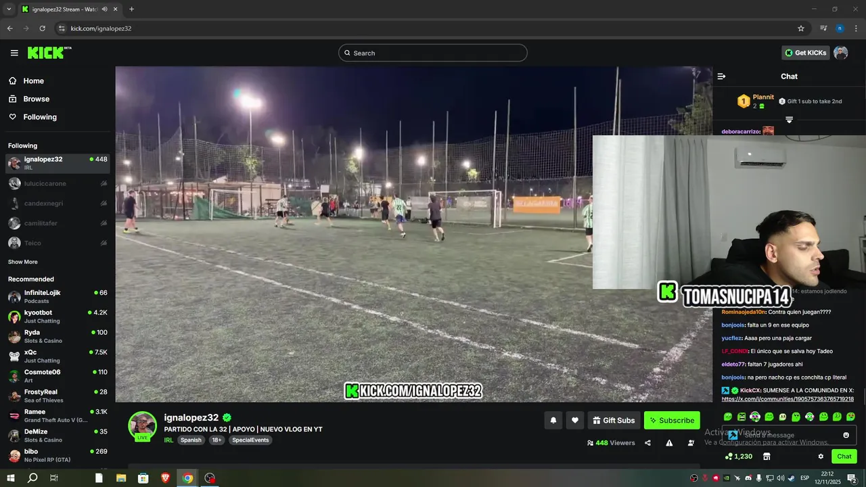Expand the gift leaderboard chevron in chat

789,120
